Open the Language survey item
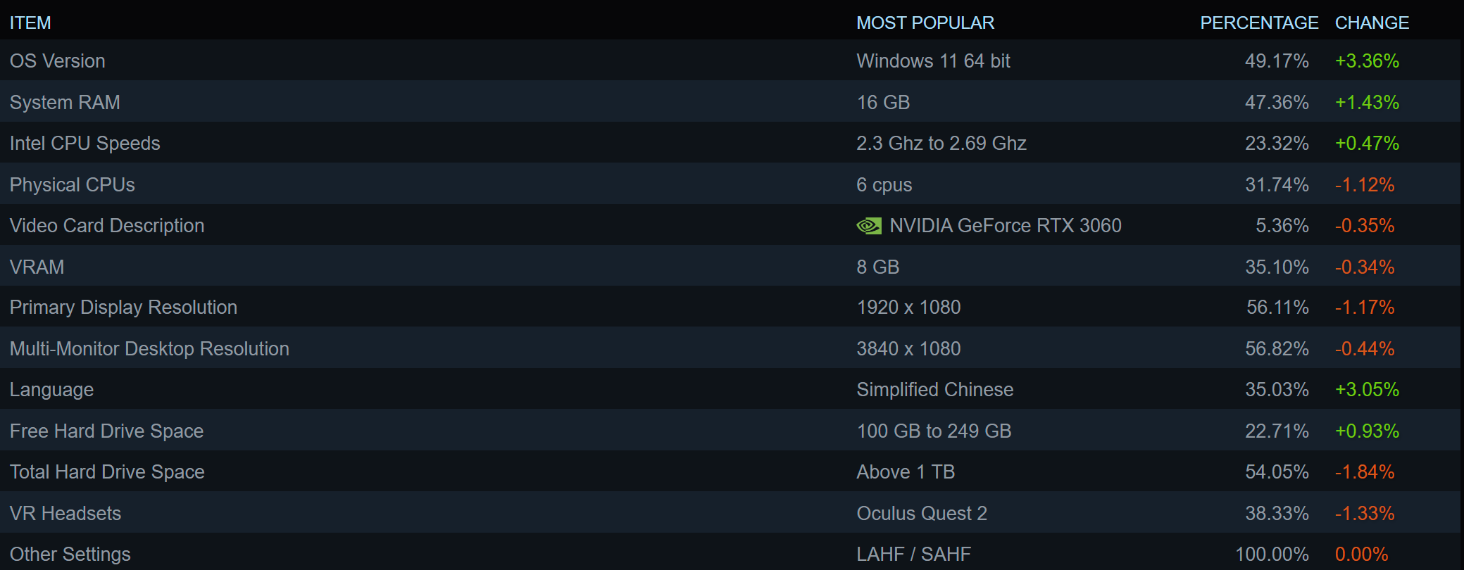Screen dimensions: 1464x570 click(x=730, y=388)
